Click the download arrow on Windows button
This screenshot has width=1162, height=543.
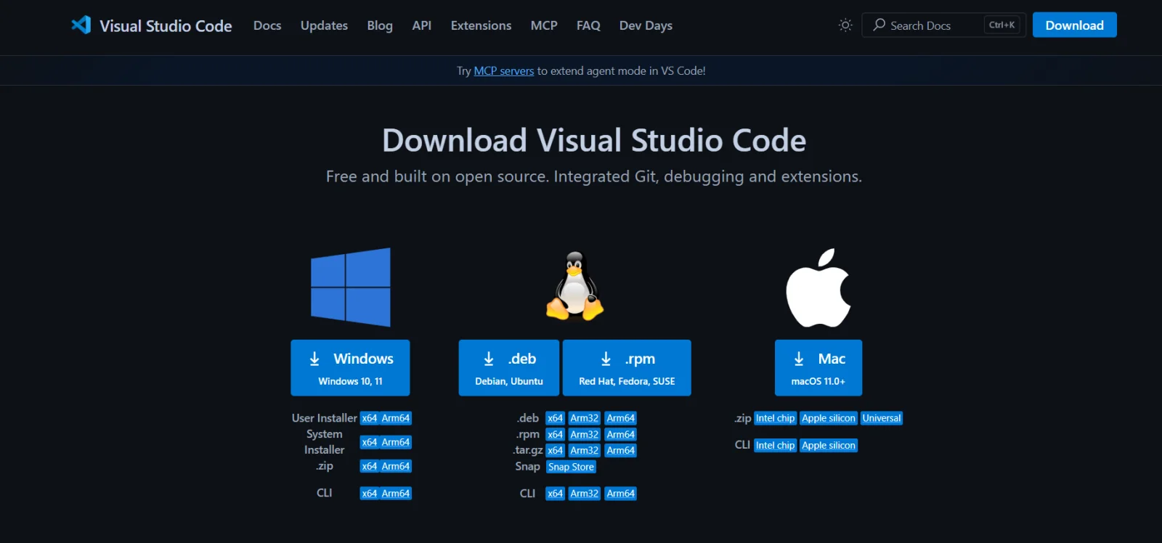coord(314,359)
